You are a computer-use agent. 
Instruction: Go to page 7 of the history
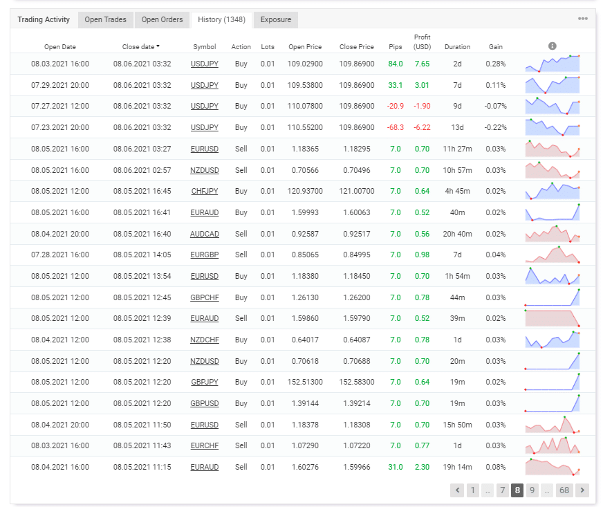(501, 490)
